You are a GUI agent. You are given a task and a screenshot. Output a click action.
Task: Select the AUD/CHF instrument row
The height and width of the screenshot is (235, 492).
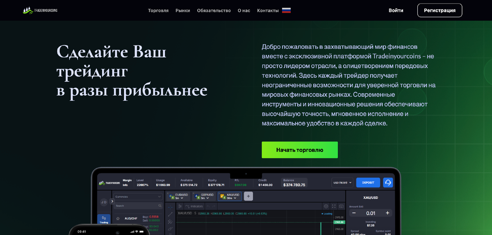pyautogui.click(x=138, y=219)
